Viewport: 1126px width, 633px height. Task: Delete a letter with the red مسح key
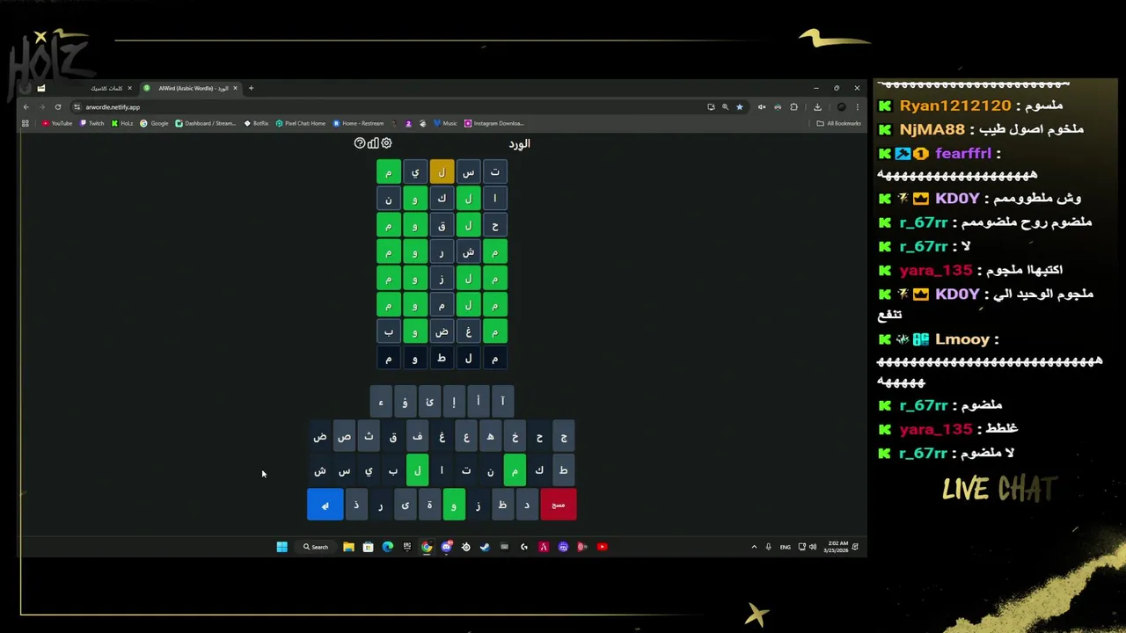point(559,505)
